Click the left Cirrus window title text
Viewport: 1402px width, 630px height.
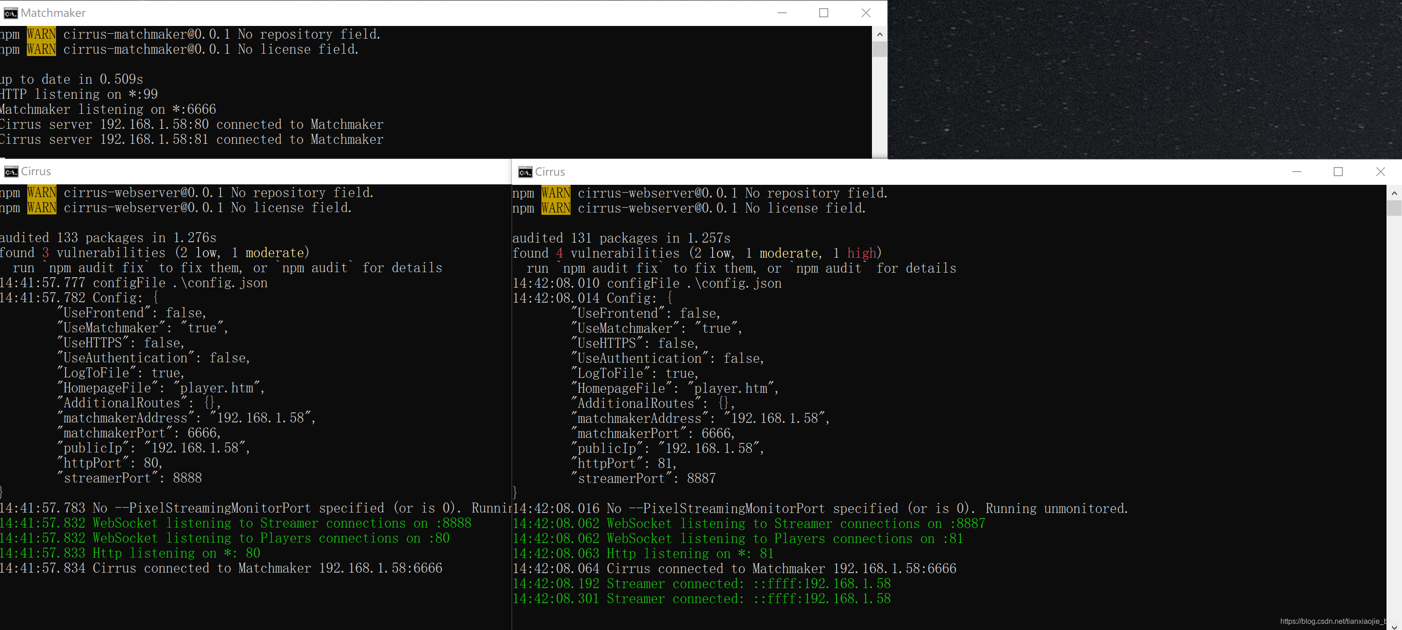(36, 172)
